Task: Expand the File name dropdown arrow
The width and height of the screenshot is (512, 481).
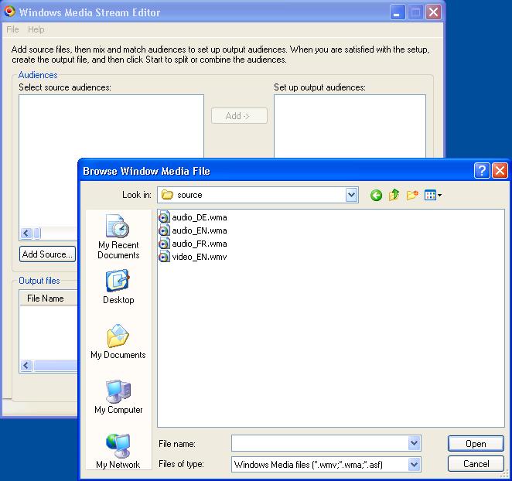Action: (414, 443)
